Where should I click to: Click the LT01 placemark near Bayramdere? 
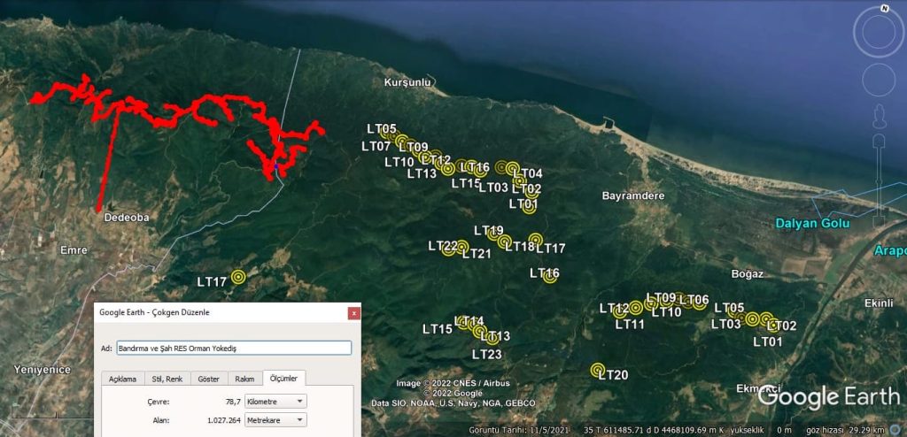530,204
